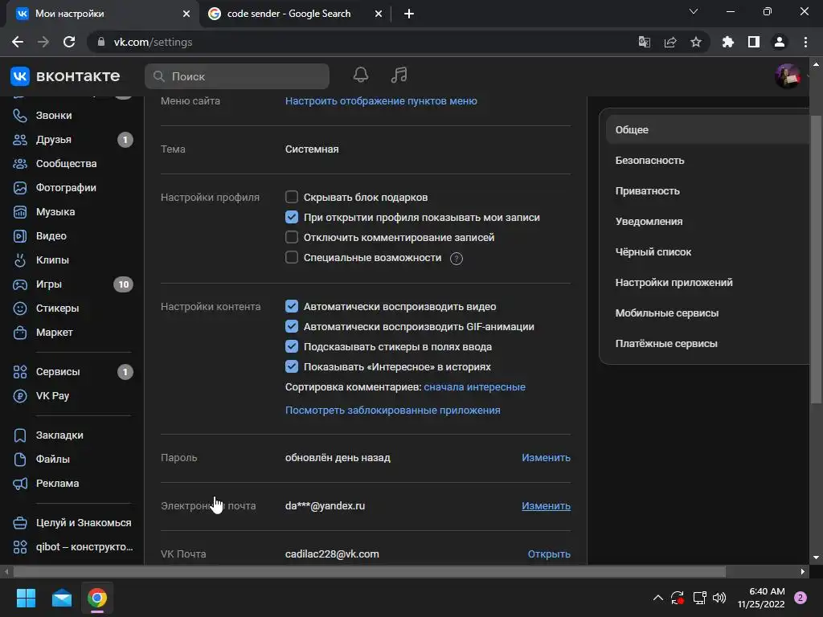Open the Сервисы grid icon
This screenshot has height=617, width=823.
[20, 372]
